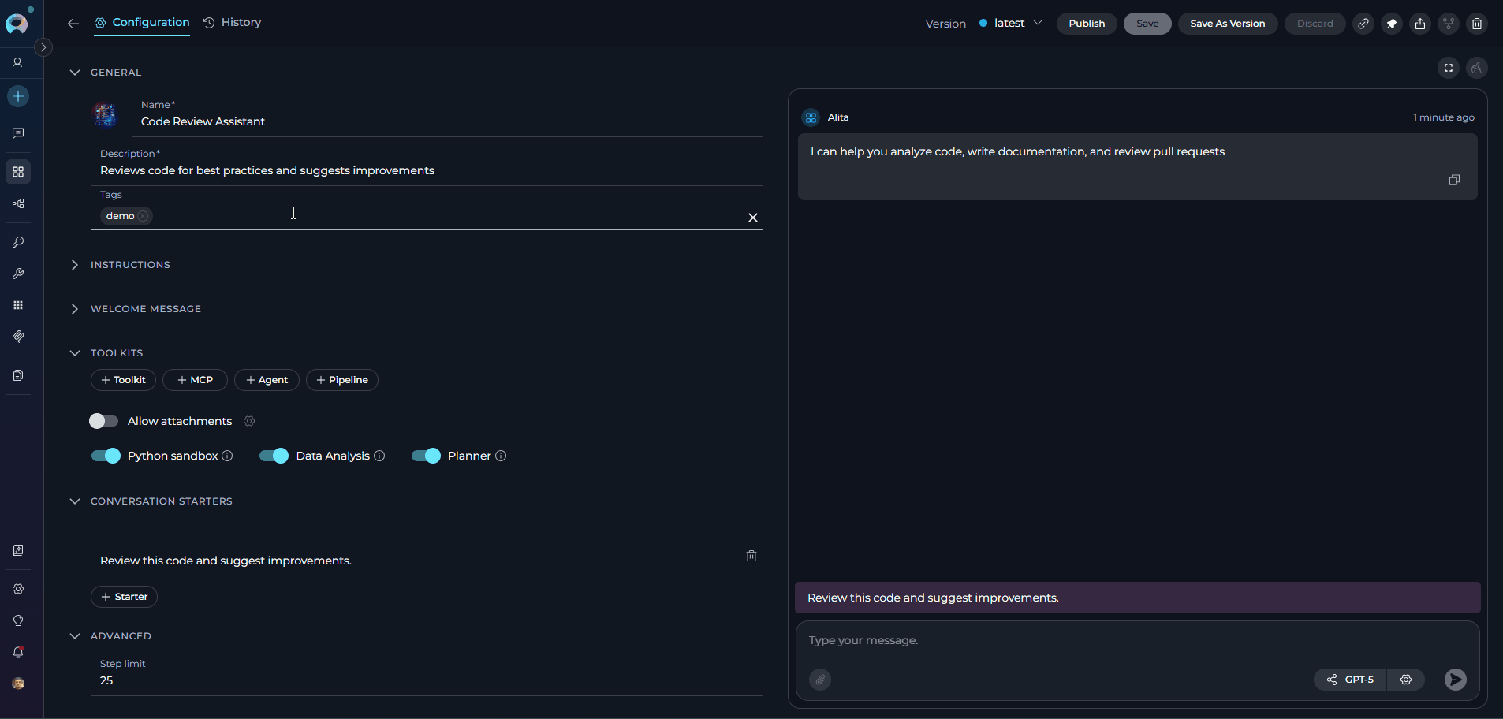
Task: Click the export icon in top toolbar
Action: pos(1420,24)
